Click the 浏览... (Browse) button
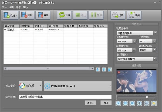162x112 pixels. (x=91, y=103)
